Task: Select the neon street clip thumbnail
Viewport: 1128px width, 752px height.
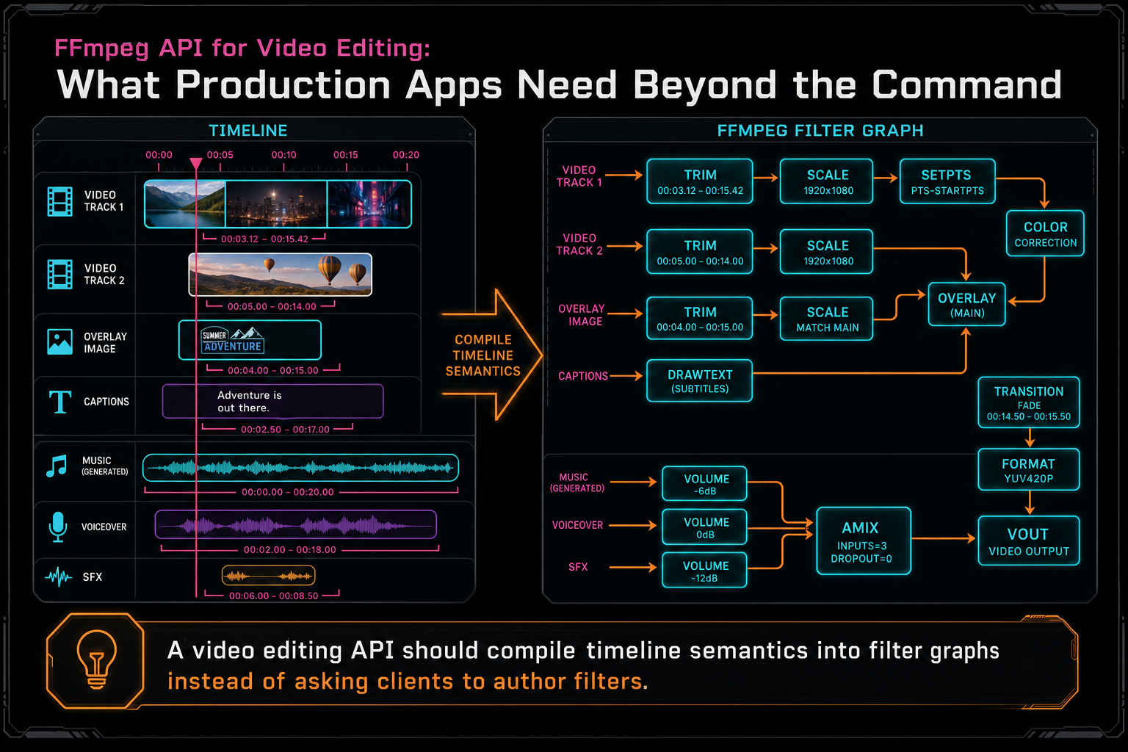Action: [x=369, y=204]
